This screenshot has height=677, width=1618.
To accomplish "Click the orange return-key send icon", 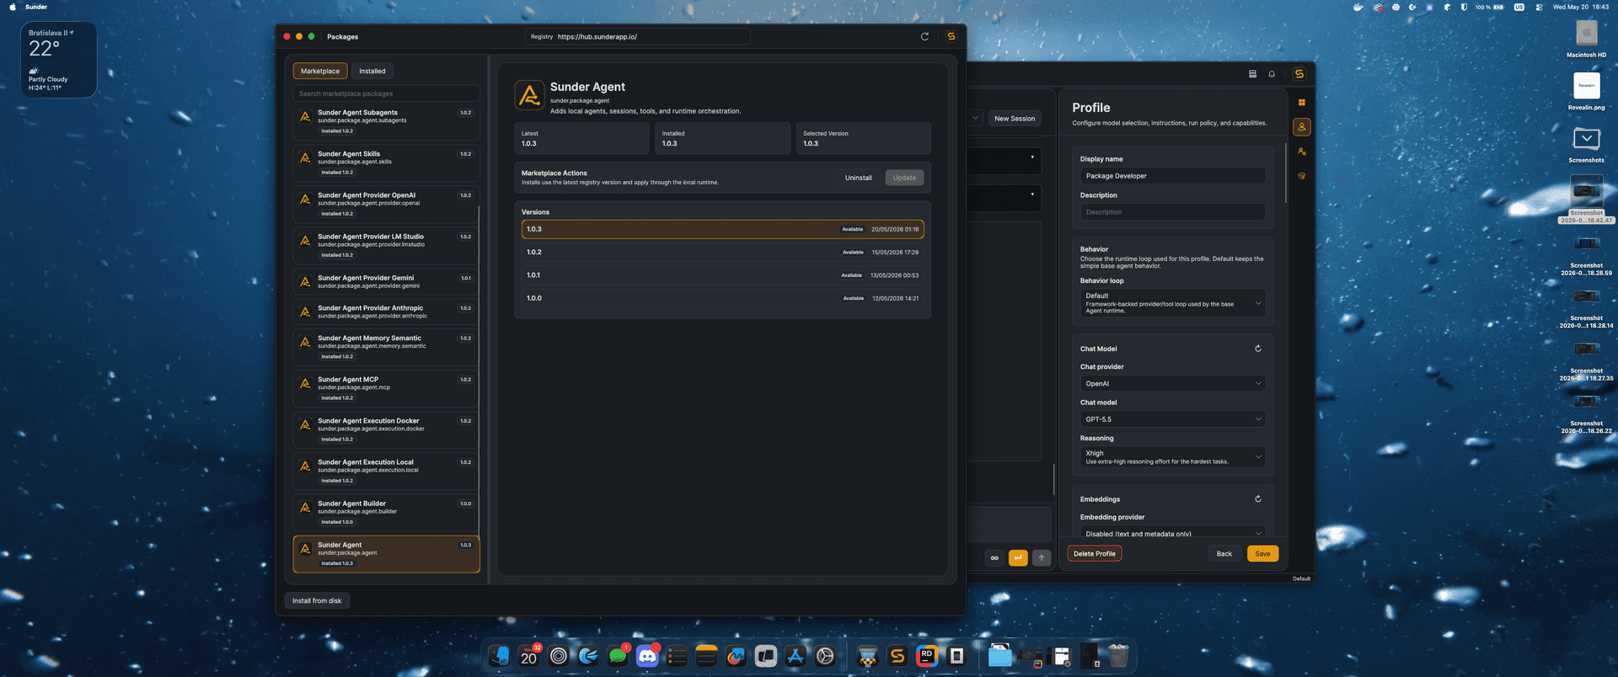I will (1018, 557).
